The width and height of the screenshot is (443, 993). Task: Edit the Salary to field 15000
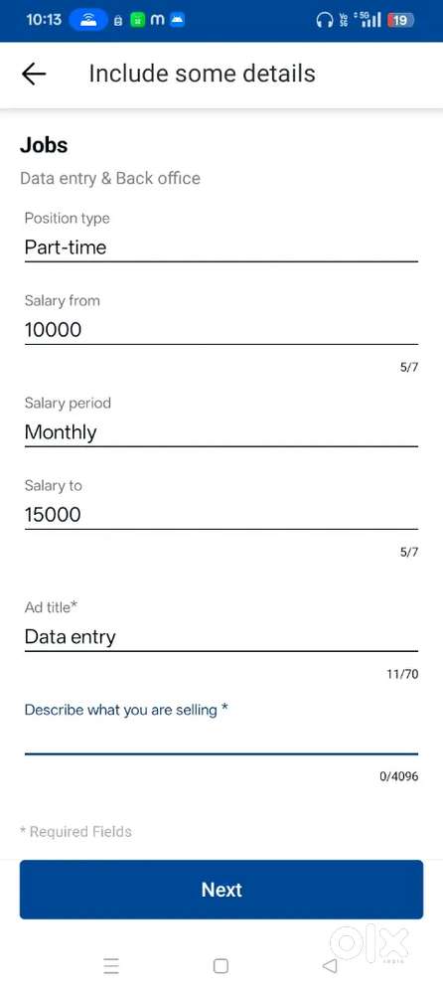tap(221, 514)
